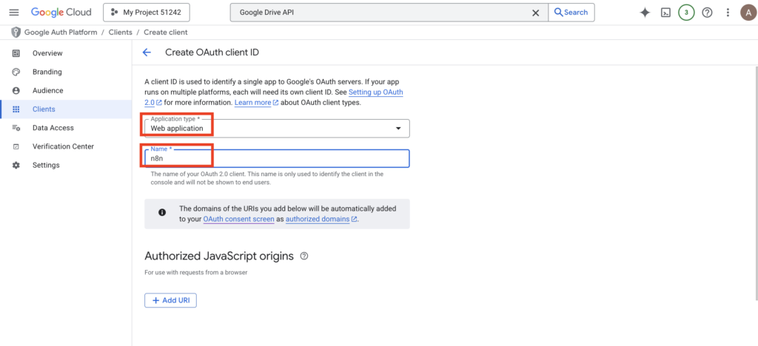This screenshot has height=346, width=758.
Task: Open the user account avatar
Action: click(747, 13)
